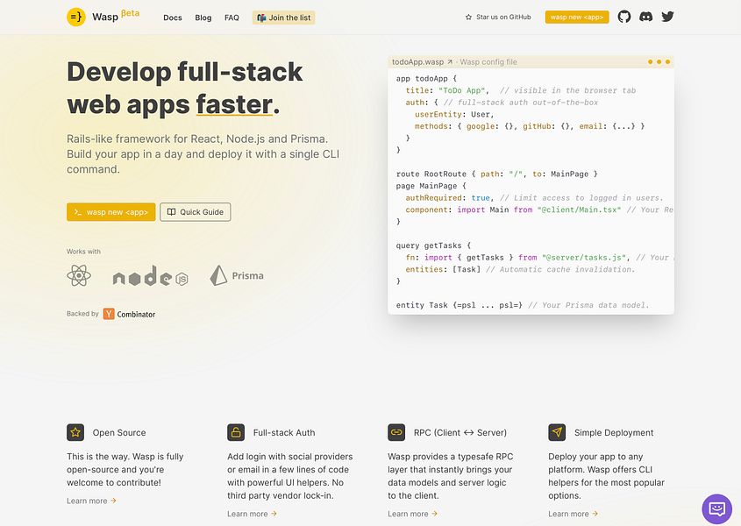Screen dimensions: 741x526
Task: Click Learn more under Full-stack Auth
Action: coord(252,514)
